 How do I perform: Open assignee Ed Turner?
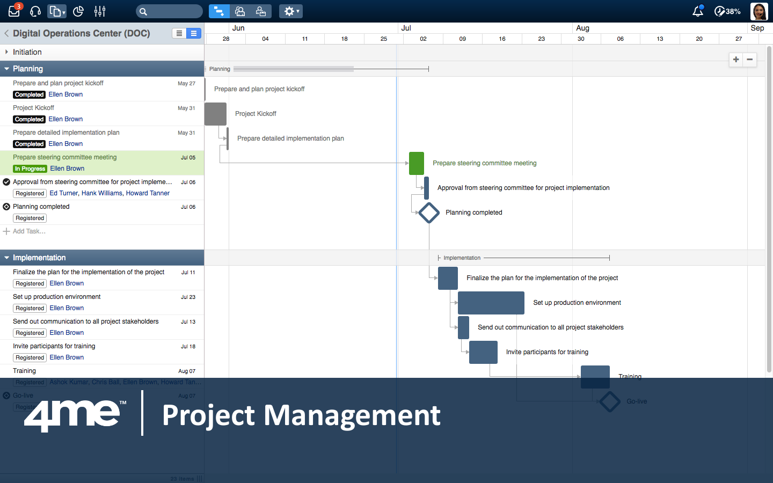(64, 193)
